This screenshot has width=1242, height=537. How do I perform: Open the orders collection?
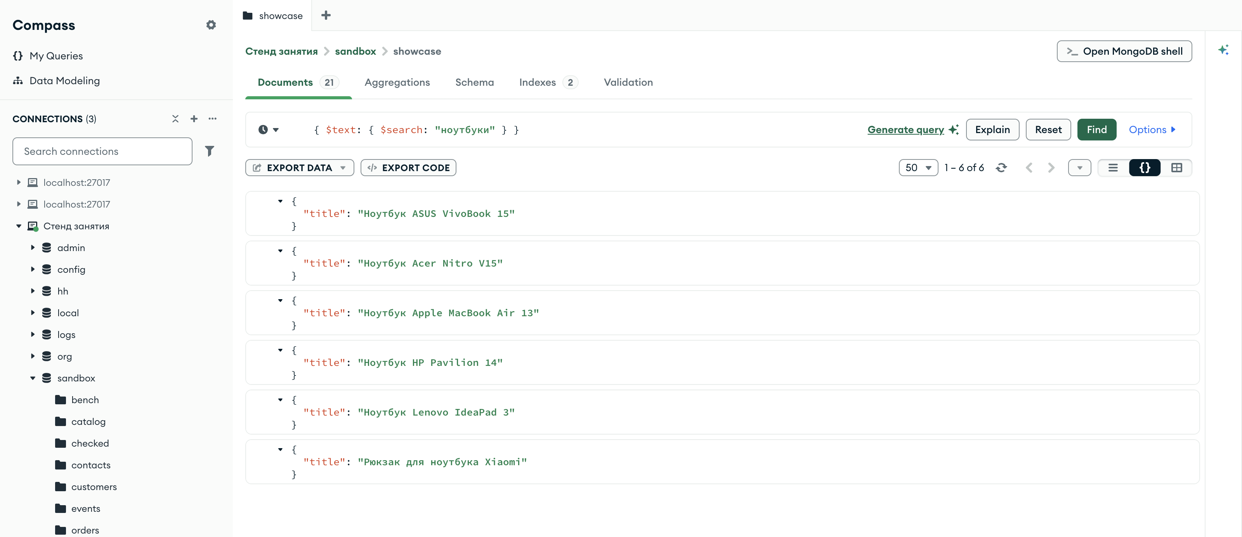tap(85, 530)
